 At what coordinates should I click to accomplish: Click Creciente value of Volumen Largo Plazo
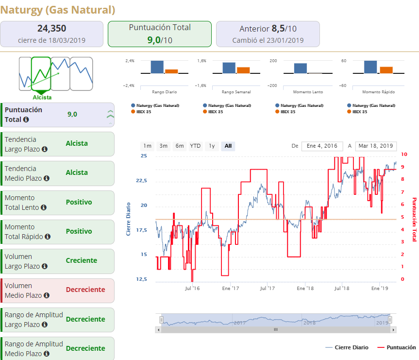coord(82,260)
